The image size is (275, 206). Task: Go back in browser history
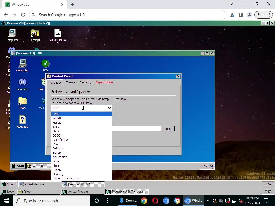[6, 15]
